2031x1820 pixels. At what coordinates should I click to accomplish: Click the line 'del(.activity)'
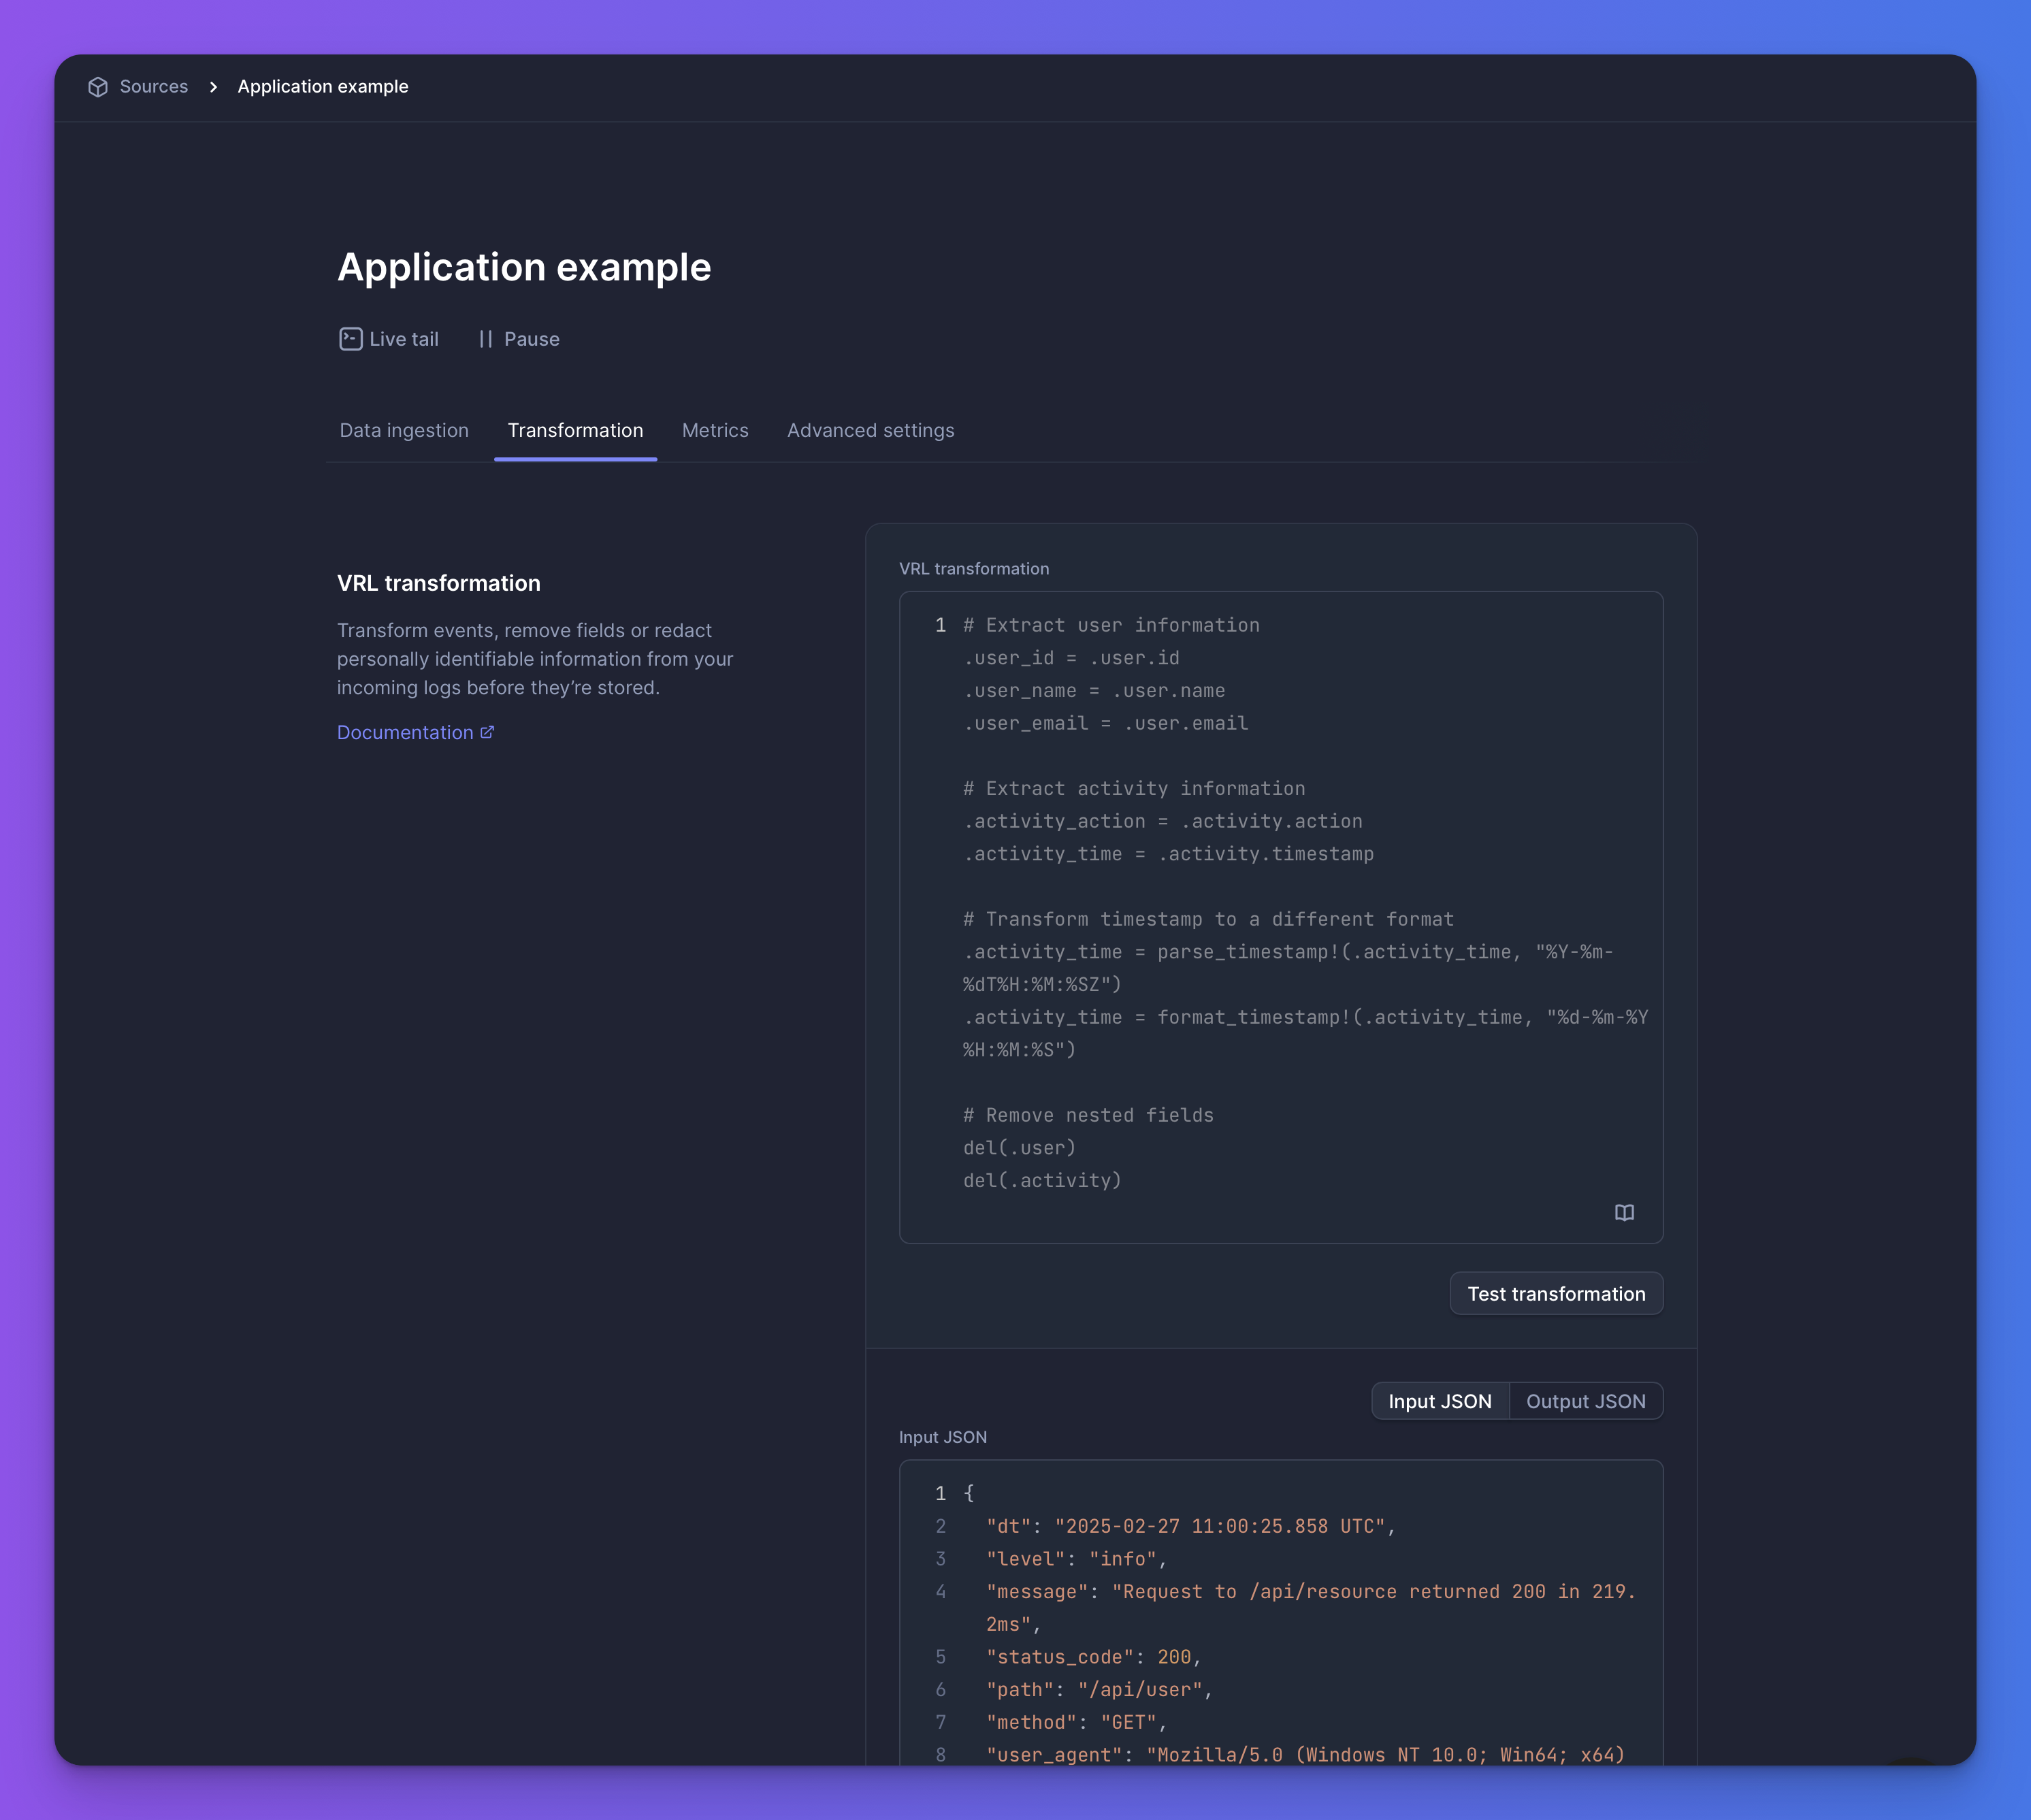coord(1042,1180)
